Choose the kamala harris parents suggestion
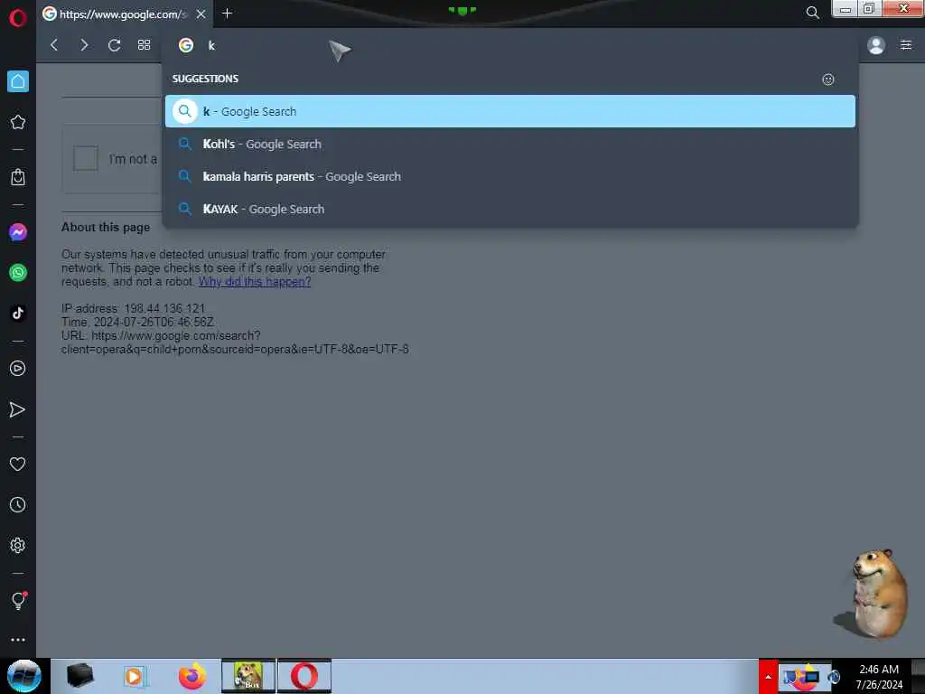Image resolution: width=925 pixels, height=694 pixels. point(510,176)
